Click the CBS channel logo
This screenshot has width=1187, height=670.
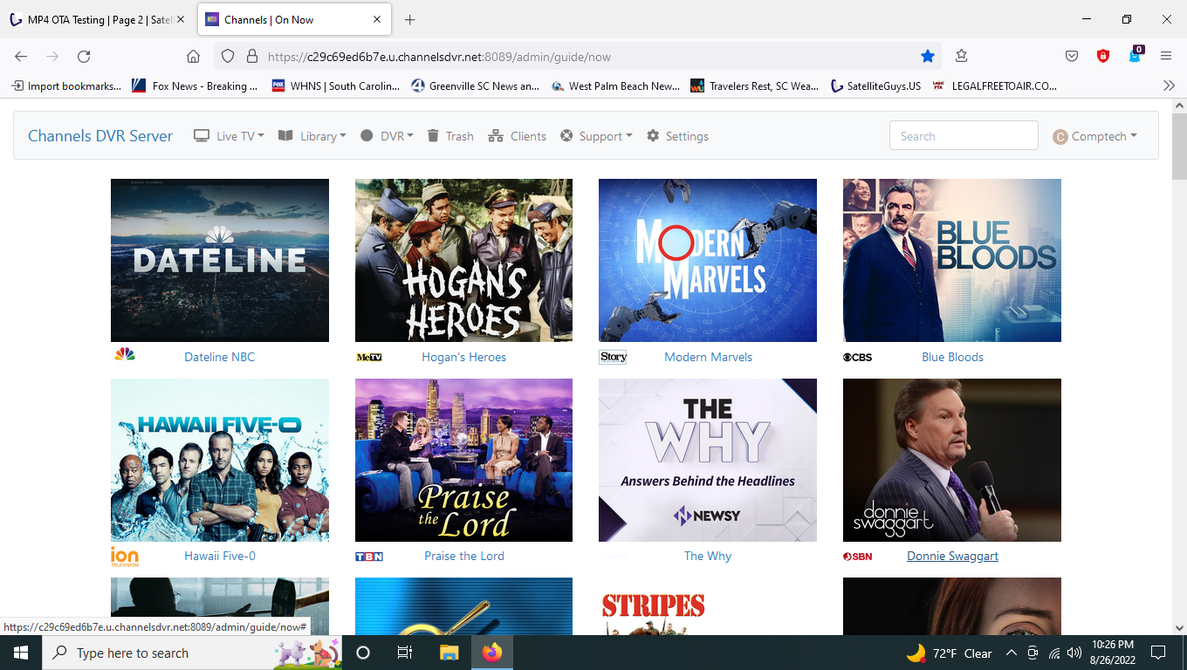(x=857, y=357)
